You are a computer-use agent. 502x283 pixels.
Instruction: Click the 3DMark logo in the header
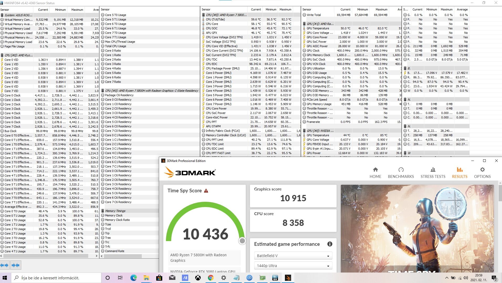tap(190, 173)
